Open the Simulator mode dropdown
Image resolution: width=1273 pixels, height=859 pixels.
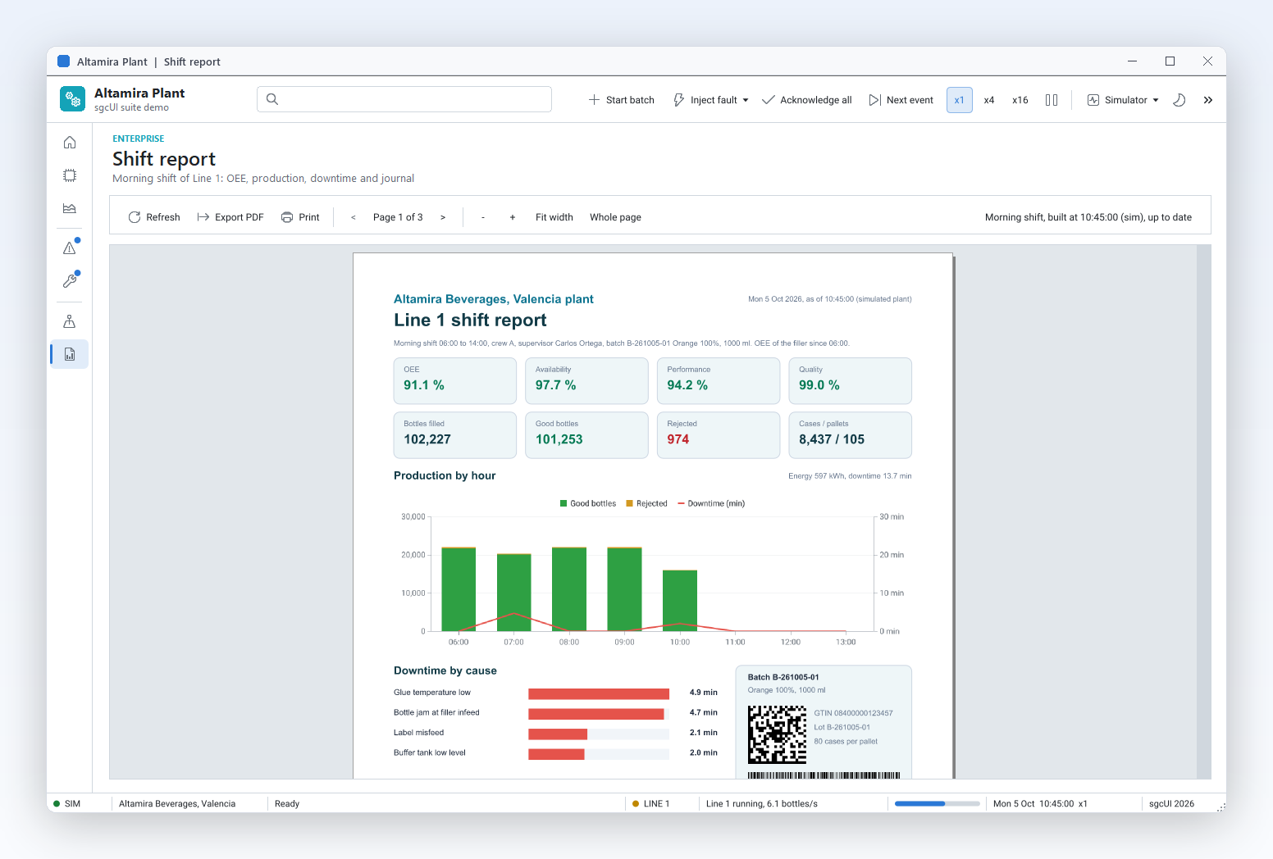tap(1123, 100)
